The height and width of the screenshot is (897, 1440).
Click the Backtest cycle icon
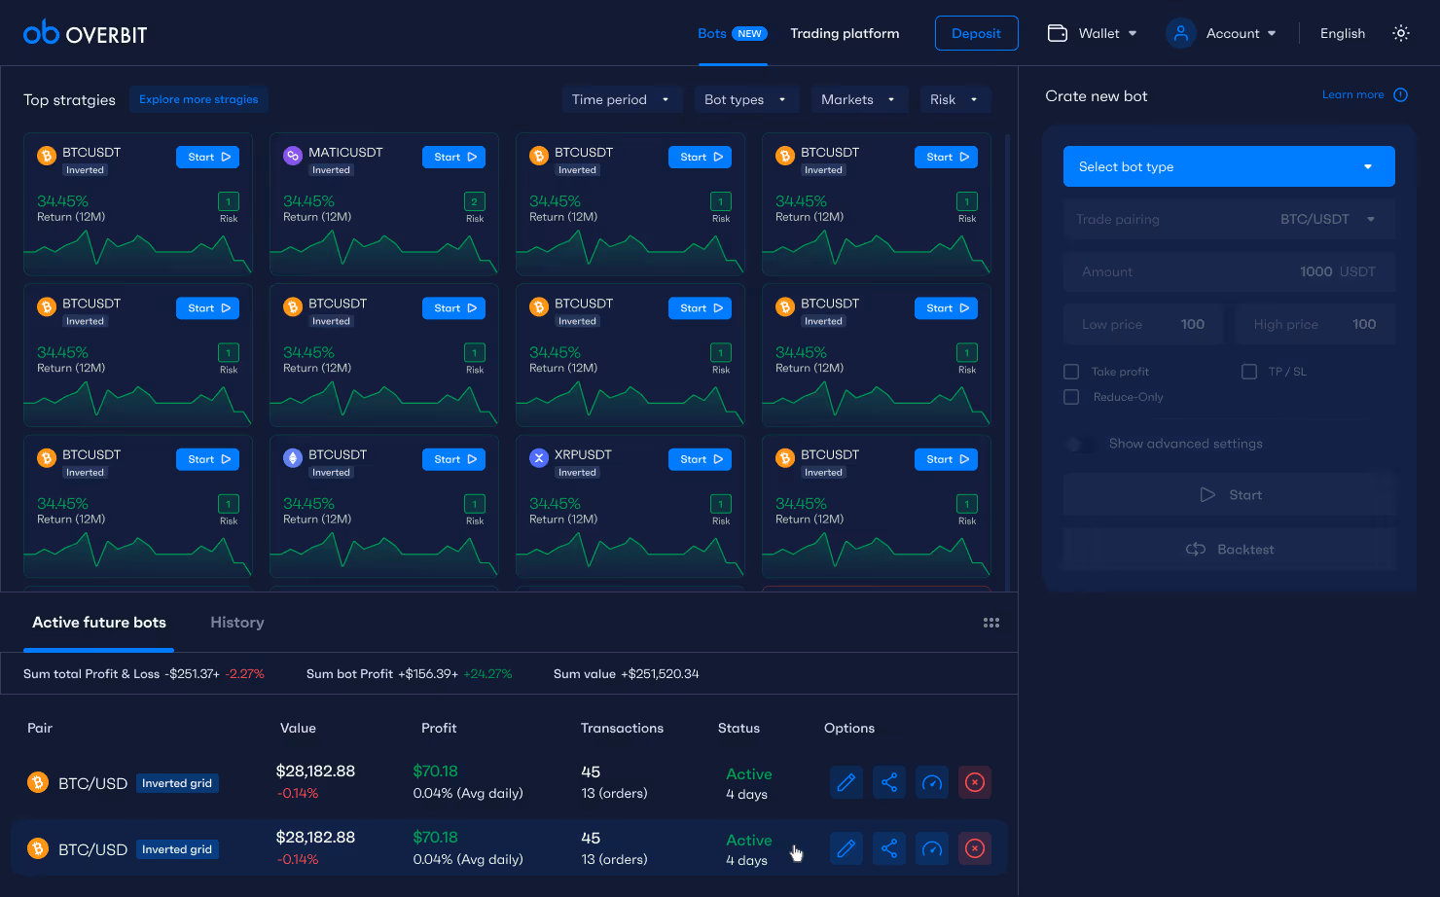pyautogui.click(x=1196, y=550)
